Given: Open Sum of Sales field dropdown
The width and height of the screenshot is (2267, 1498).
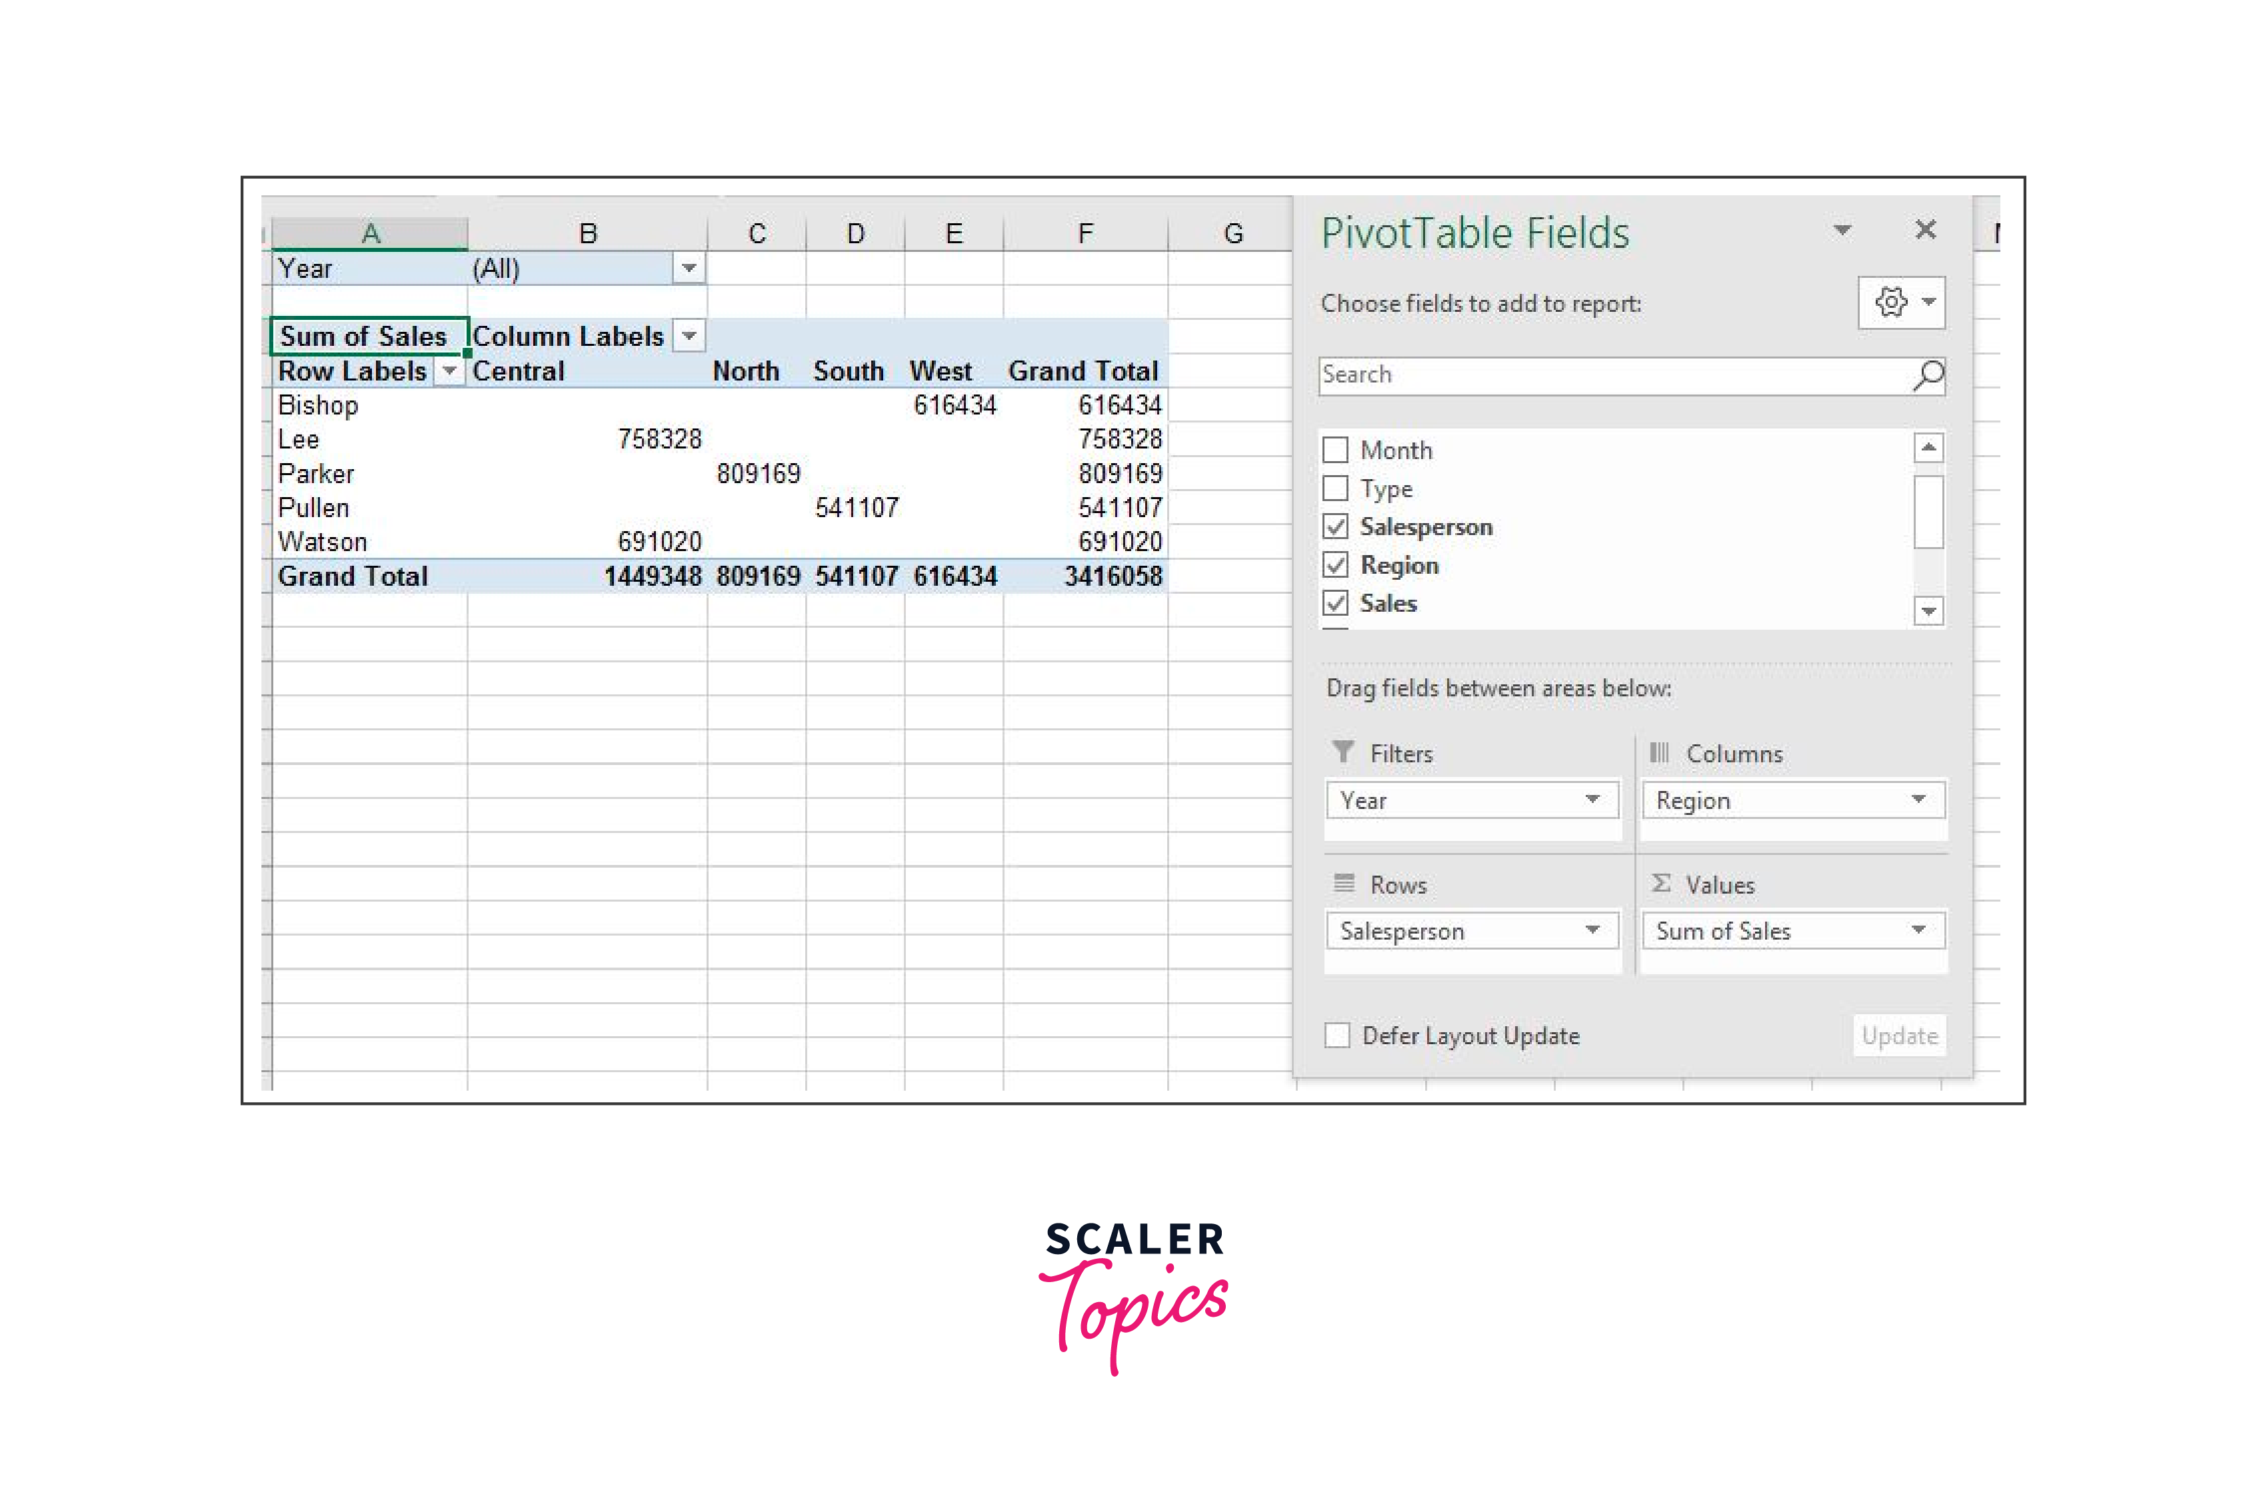Looking at the screenshot, I should [1917, 930].
